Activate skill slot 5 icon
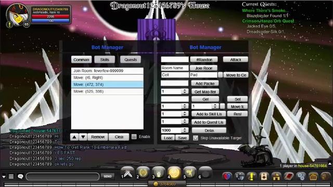The image size is (333, 187). [189, 173]
